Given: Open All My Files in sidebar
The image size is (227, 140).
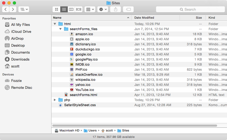Looking at the screenshot, I should click(17, 25).
